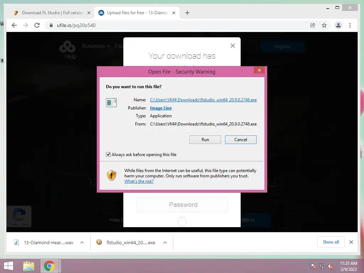Viewport: 364px width, 273px height.
Task: Open Action Center flag in tray
Action: [x=313, y=266]
